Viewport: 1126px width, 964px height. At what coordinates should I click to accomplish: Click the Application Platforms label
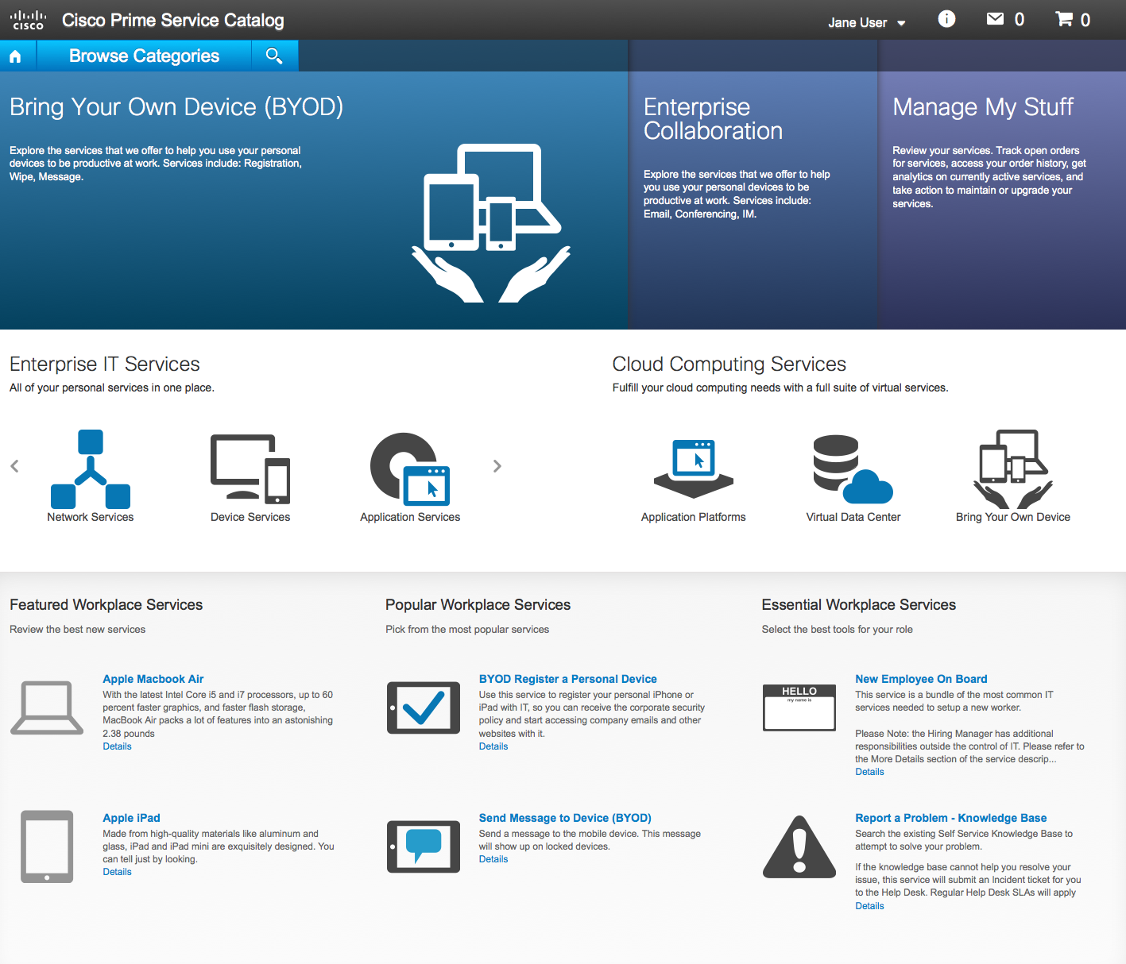694,517
